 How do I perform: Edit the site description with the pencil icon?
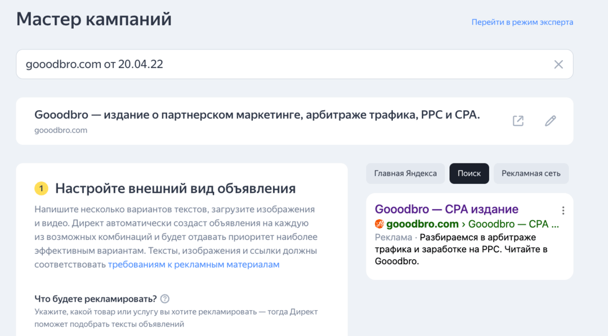[551, 120]
